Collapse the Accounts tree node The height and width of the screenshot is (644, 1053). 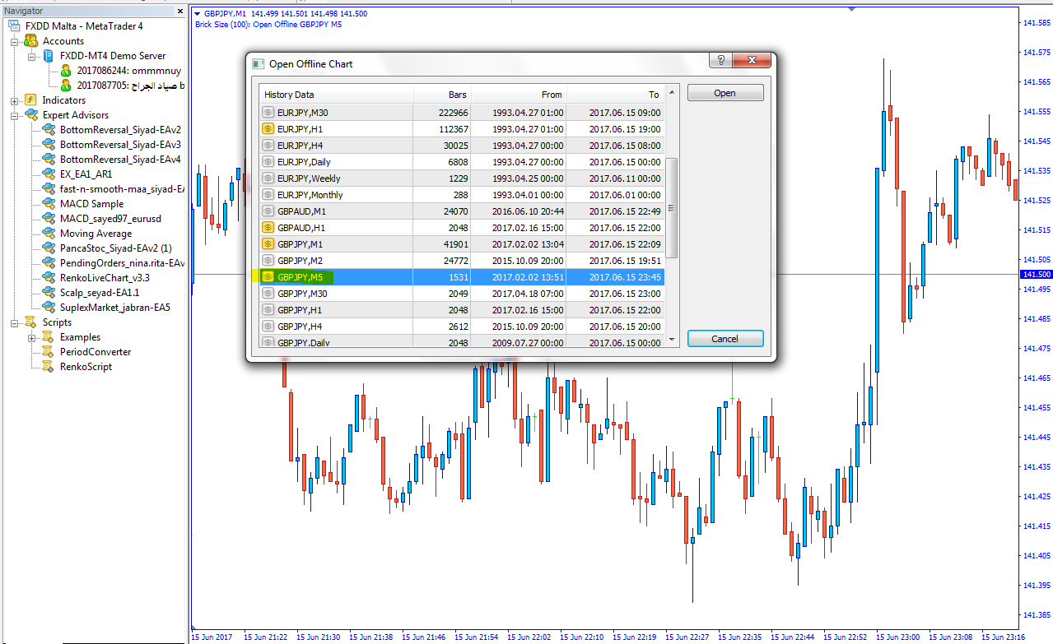point(14,41)
